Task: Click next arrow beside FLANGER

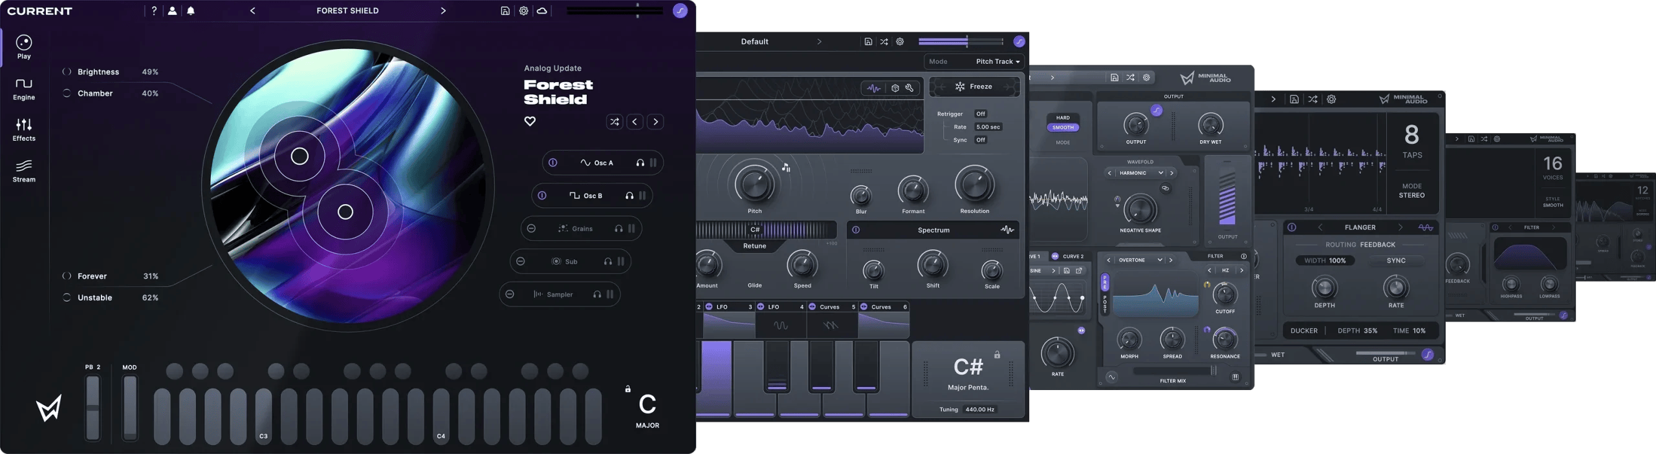Action: (1400, 227)
